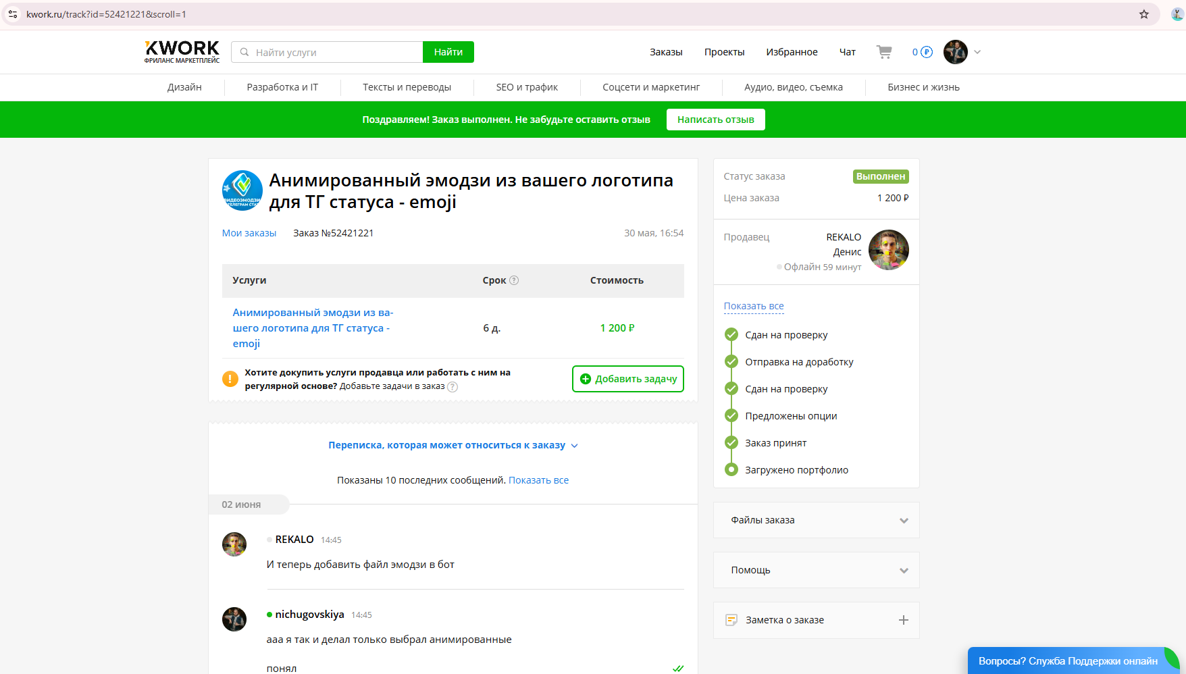Open 'Заказы' in the header
The image size is (1186, 674).
tap(666, 52)
